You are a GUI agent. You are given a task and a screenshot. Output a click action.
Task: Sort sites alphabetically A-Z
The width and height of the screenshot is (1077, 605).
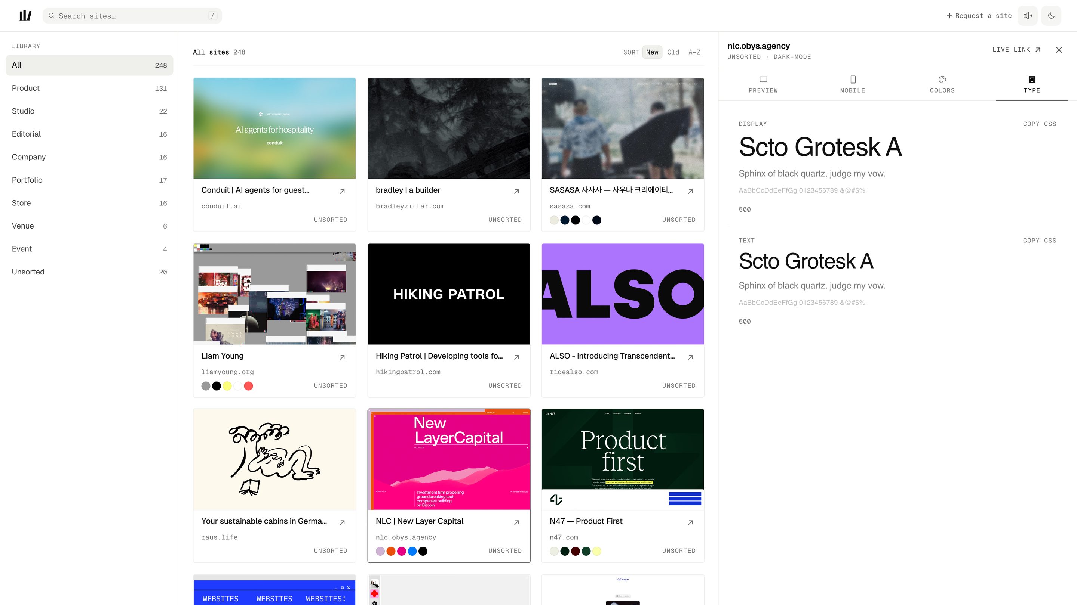pos(694,52)
